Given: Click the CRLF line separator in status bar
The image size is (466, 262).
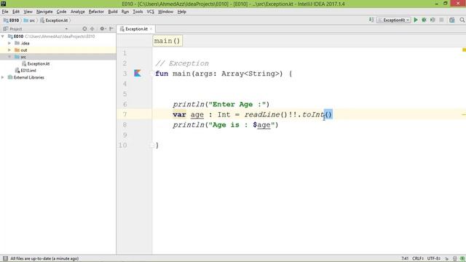Looking at the screenshot, I should click(417, 258).
